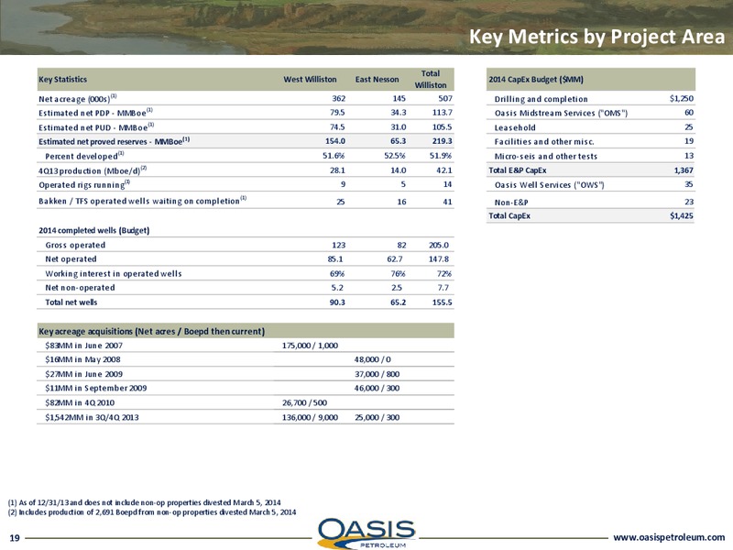Viewport: 733px width, 550px height.
Task: Select the Estimated net PDP - MMBoe label
Action: point(95,112)
